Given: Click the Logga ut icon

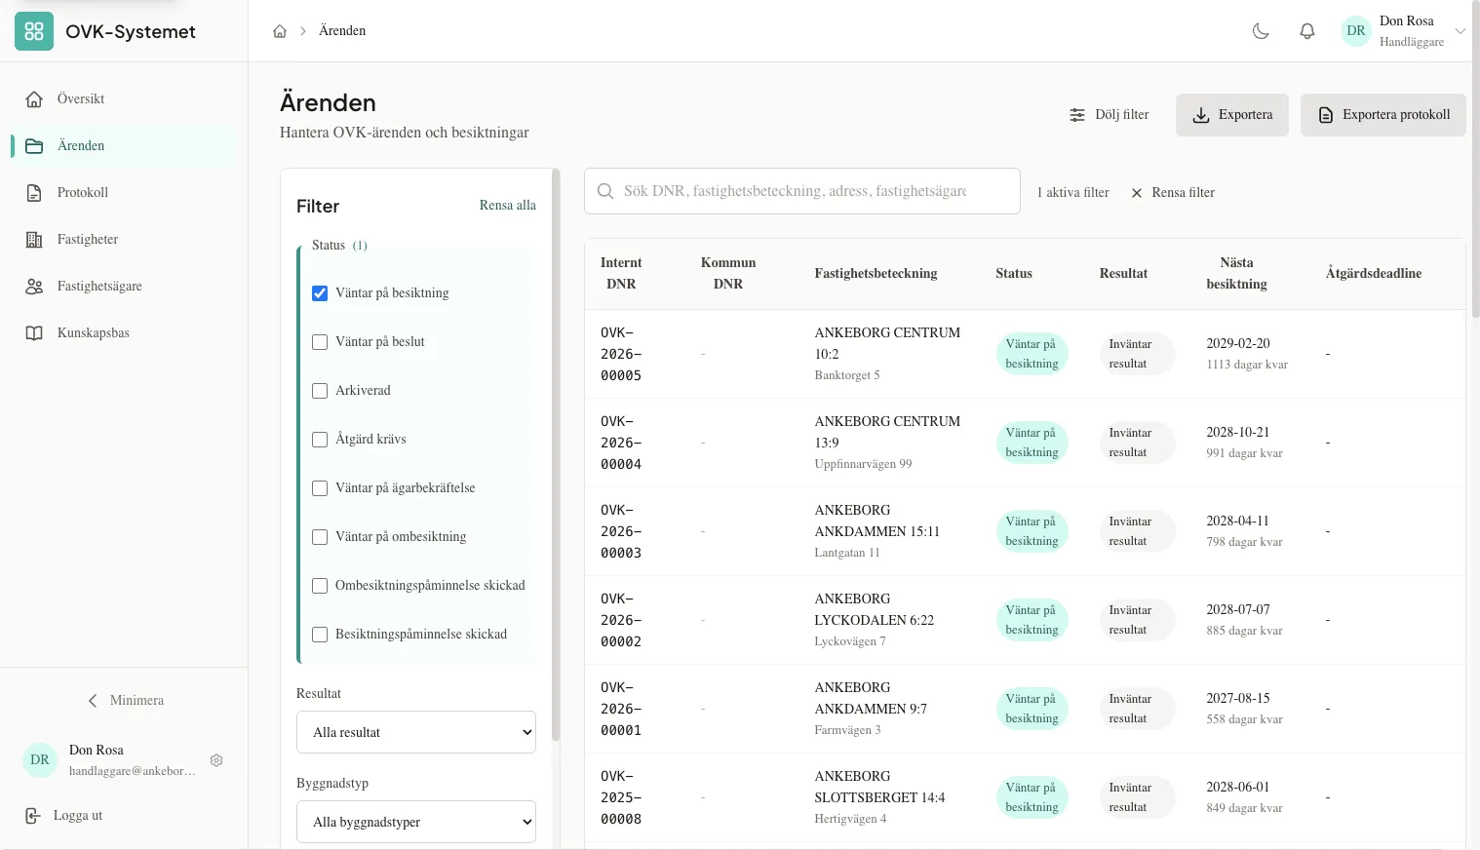Looking at the screenshot, I should (x=33, y=816).
